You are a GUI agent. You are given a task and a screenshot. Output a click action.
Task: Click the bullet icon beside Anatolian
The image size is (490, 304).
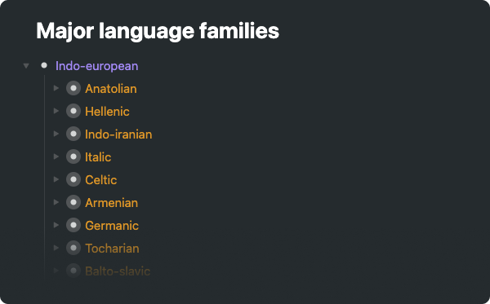pyautogui.click(x=73, y=89)
